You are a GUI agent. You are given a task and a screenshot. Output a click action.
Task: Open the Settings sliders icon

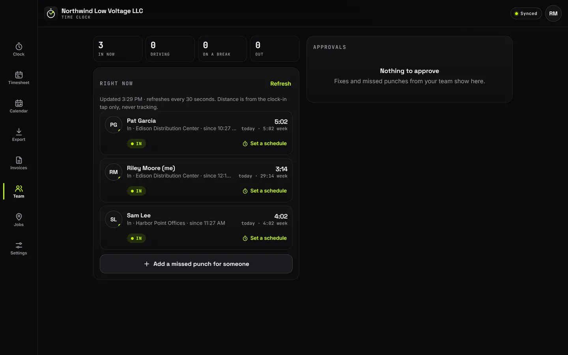[19, 245]
